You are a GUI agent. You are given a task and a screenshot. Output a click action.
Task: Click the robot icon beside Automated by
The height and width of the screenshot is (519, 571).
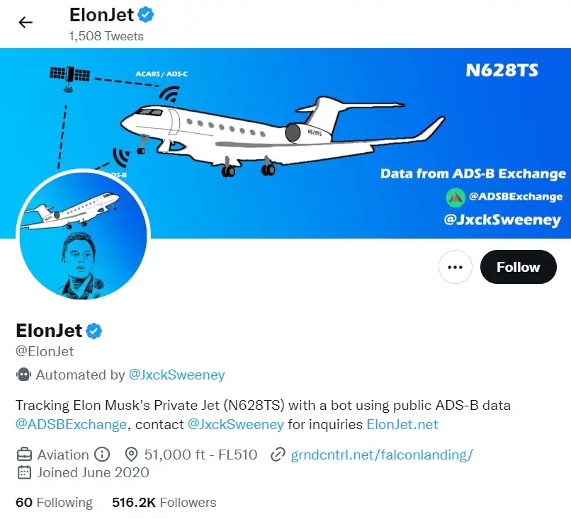pyautogui.click(x=22, y=375)
